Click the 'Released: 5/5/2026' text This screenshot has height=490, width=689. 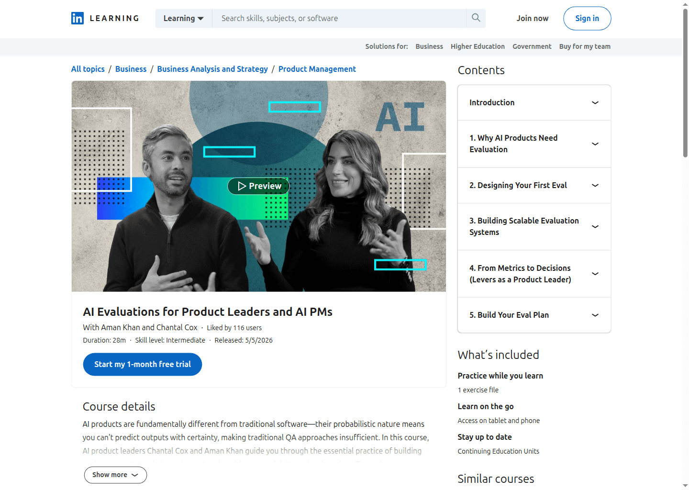[x=244, y=340]
